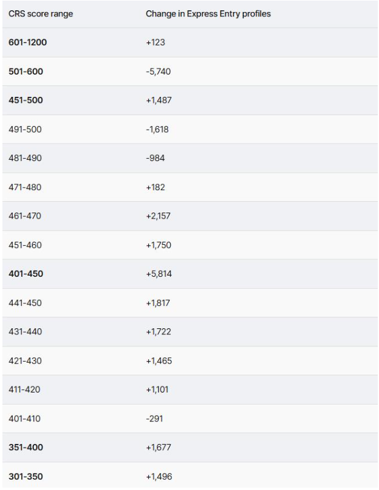Viewport: 379px width, 490px height.
Task: Click the -5,740 change value
Action: coord(158,71)
